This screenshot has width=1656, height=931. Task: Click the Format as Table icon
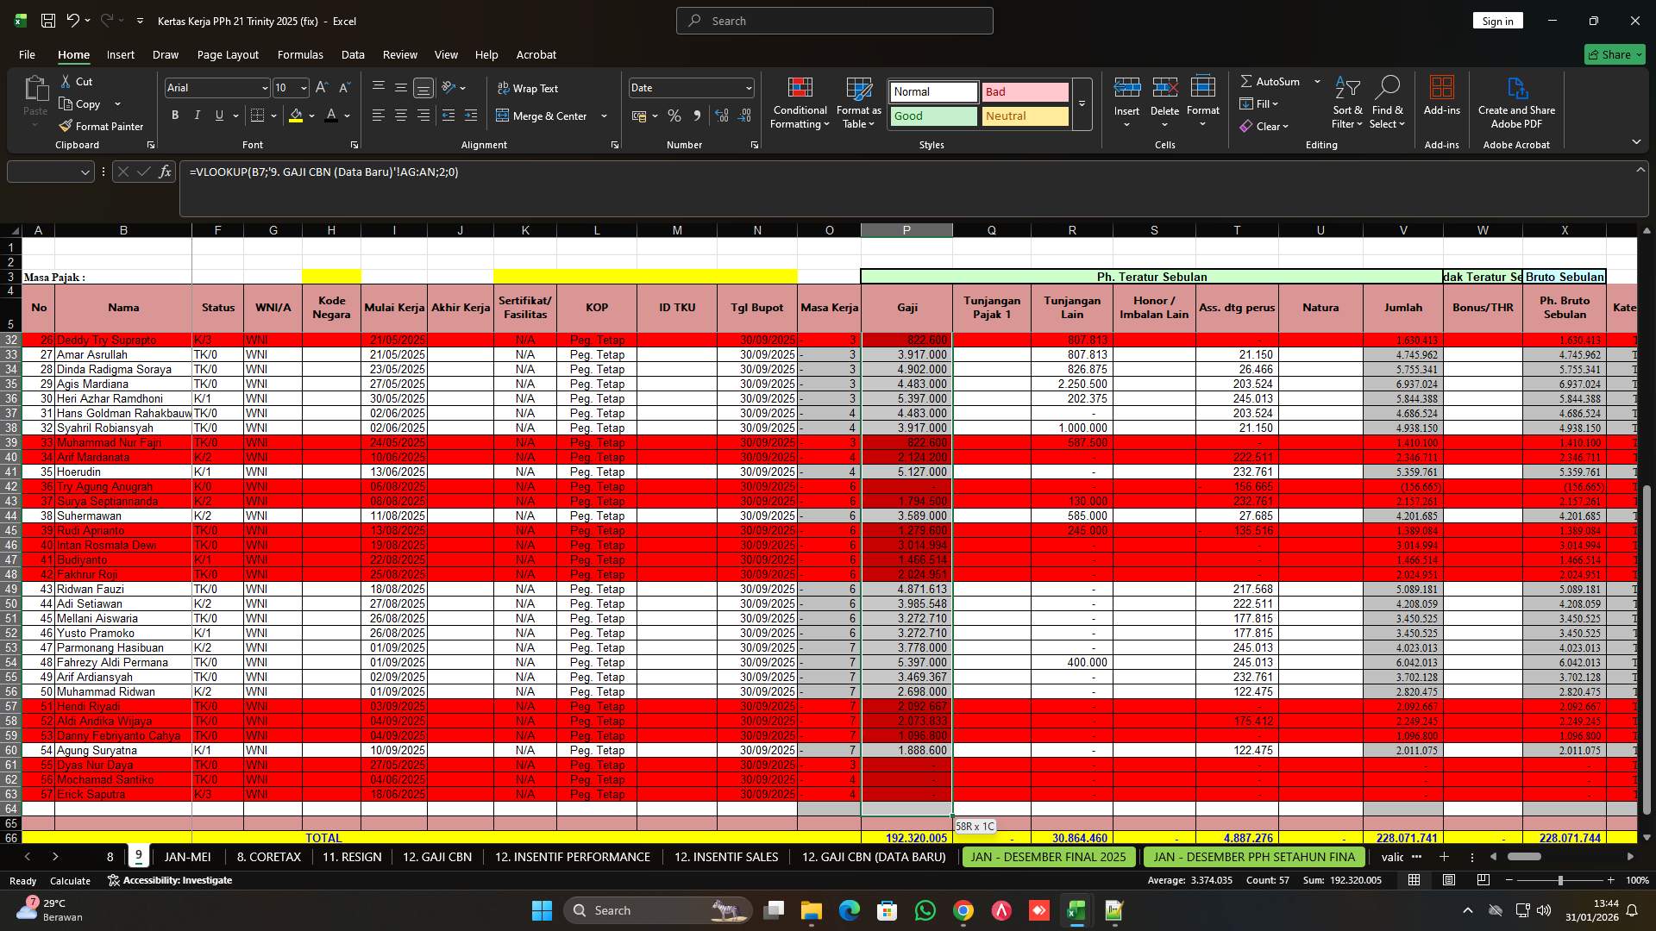[x=857, y=102]
